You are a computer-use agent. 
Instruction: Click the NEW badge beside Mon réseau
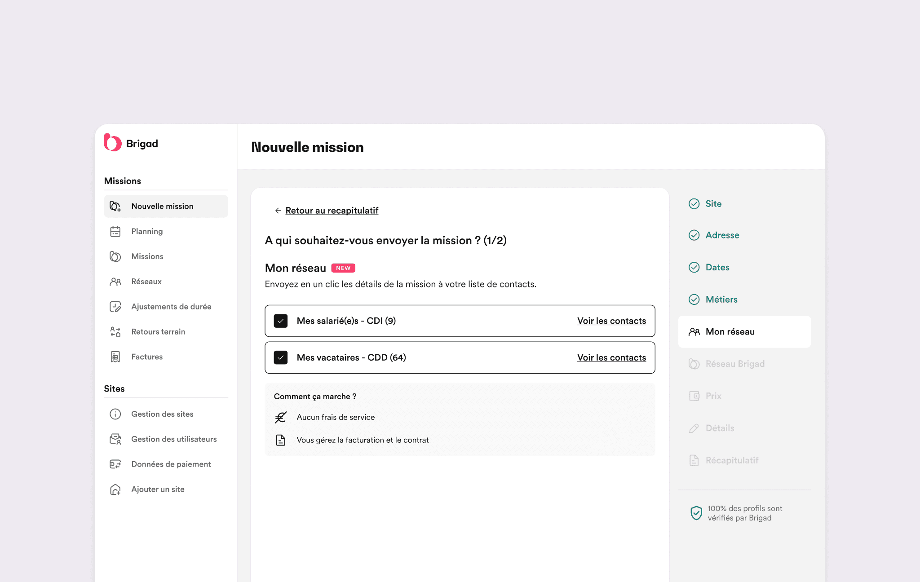coord(343,268)
